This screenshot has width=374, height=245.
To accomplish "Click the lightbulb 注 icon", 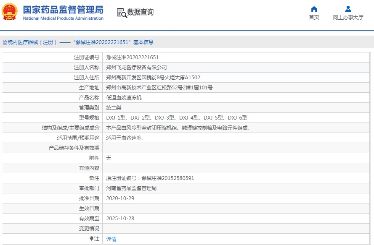I will [x=92, y=238].
